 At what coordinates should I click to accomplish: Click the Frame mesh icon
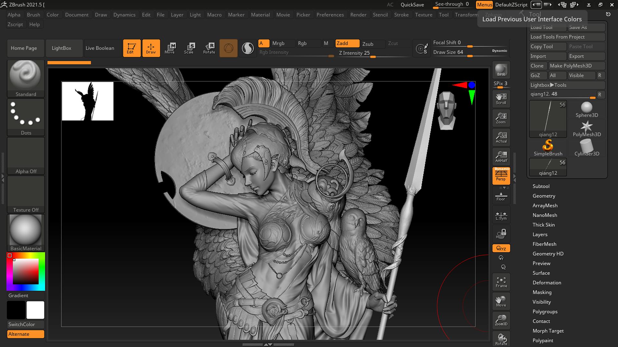501,282
